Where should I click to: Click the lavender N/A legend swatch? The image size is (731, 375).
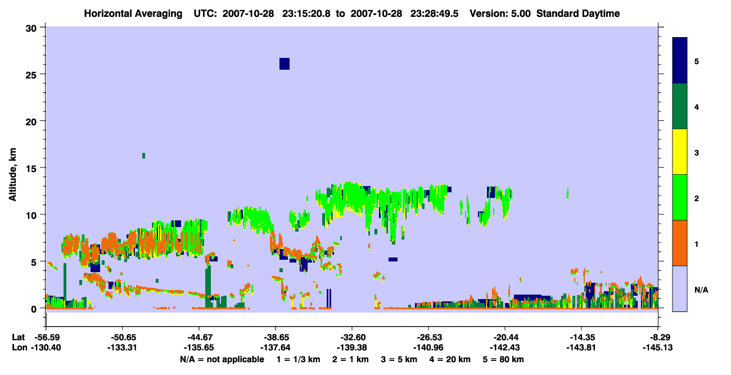pos(680,288)
